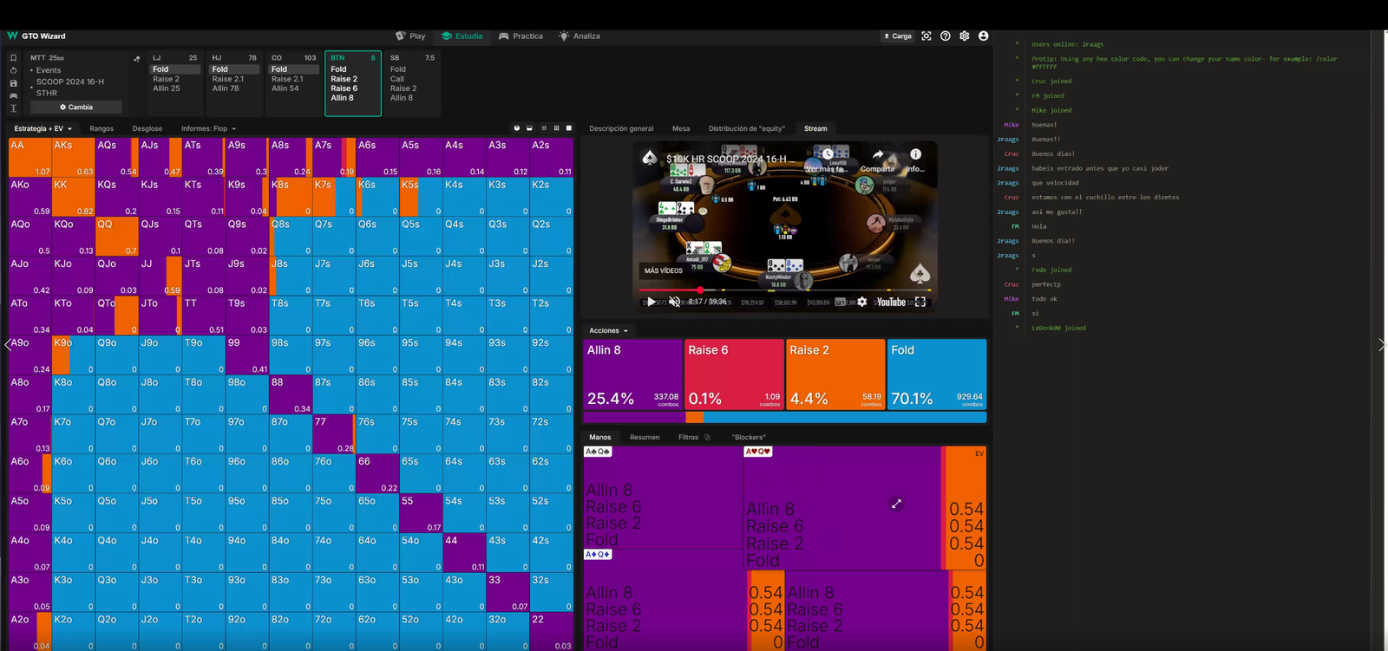The height and width of the screenshot is (651, 1388).
Task: Click the screenshot capture icon near Carga
Action: [x=926, y=36]
